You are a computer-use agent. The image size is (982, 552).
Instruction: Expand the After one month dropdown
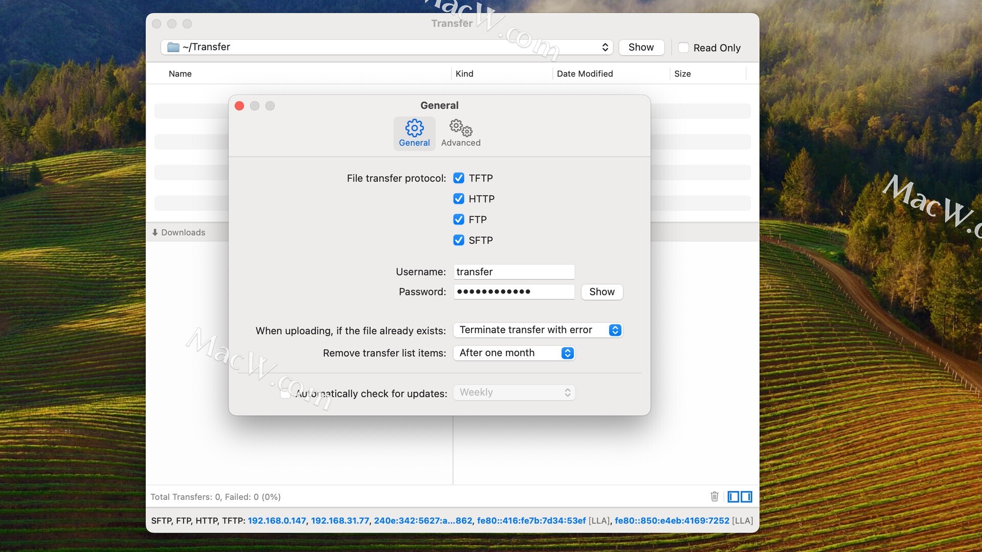point(514,353)
